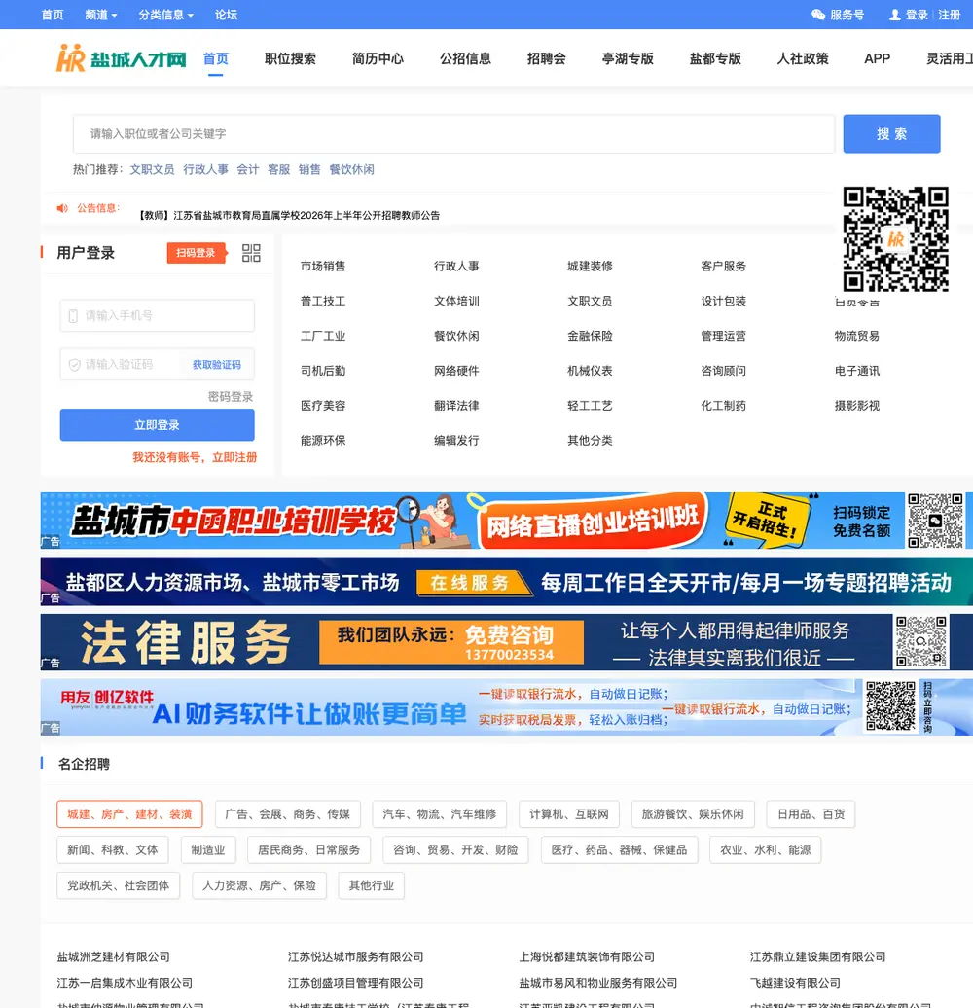Click the user icon beside 登录
Image resolution: width=973 pixels, height=1008 pixels.
894,15
